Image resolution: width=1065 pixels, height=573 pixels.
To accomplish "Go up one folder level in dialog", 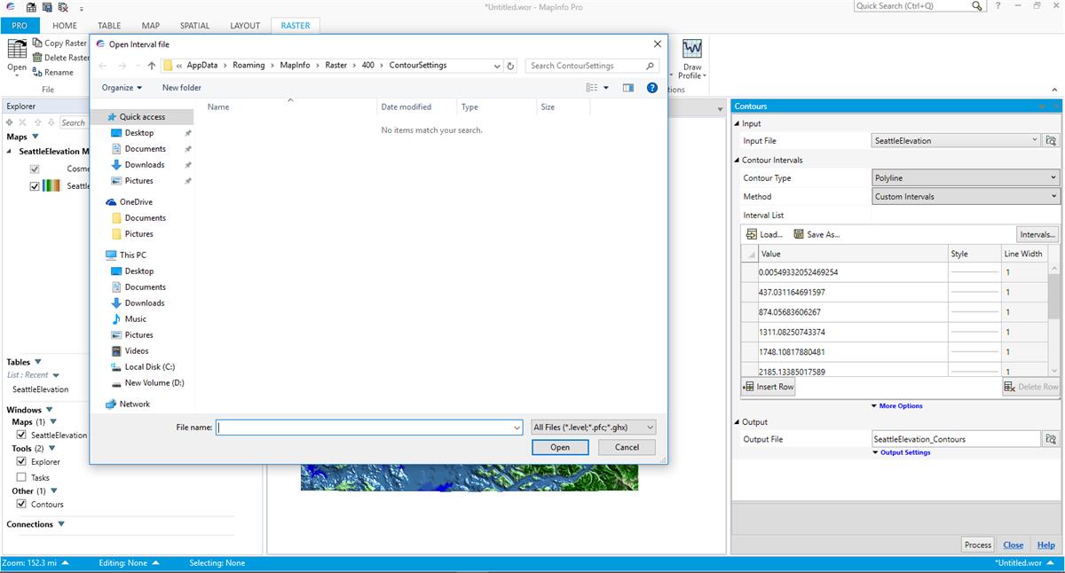I will [x=152, y=66].
